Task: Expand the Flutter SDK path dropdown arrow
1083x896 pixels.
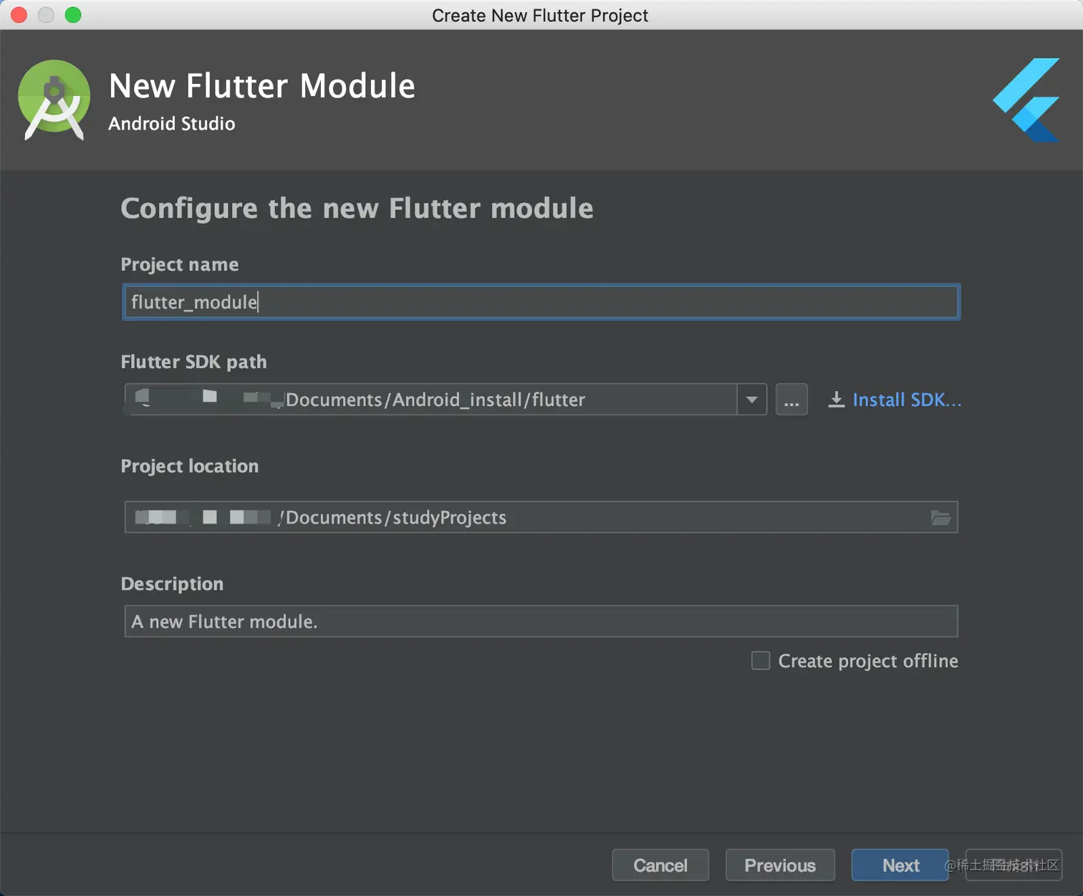Action: click(751, 400)
